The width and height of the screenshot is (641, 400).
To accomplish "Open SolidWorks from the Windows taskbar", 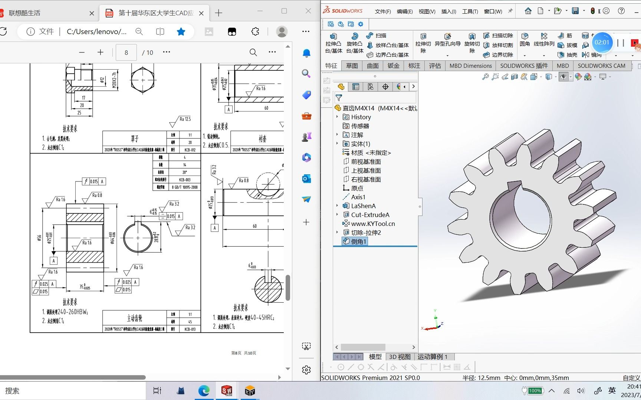I will tap(227, 391).
